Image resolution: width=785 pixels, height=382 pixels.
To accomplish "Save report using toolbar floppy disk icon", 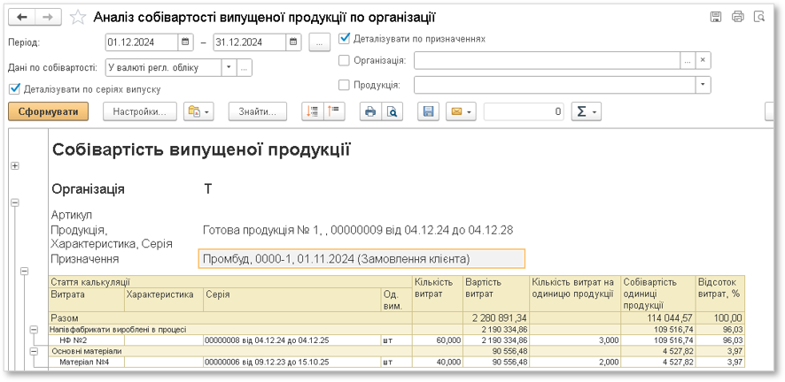I will (x=428, y=111).
